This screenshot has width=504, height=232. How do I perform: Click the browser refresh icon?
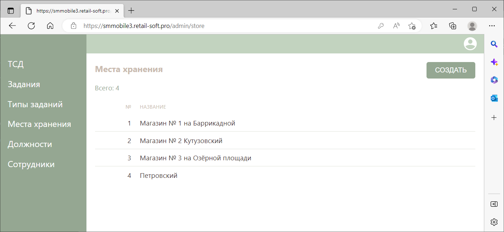point(31,26)
